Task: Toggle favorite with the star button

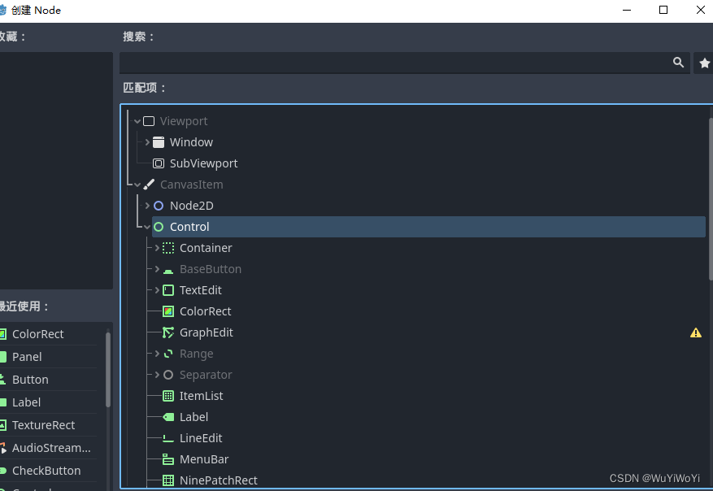Action: tap(704, 63)
